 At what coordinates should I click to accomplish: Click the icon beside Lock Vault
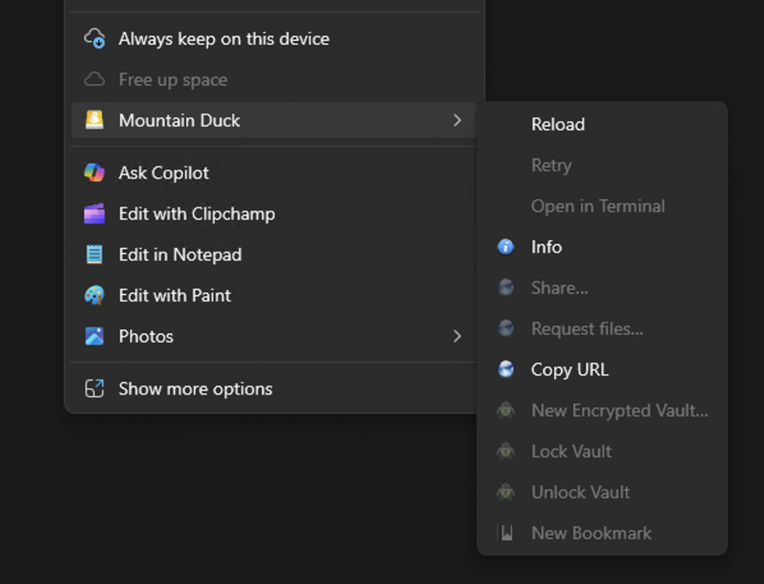click(x=506, y=451)
